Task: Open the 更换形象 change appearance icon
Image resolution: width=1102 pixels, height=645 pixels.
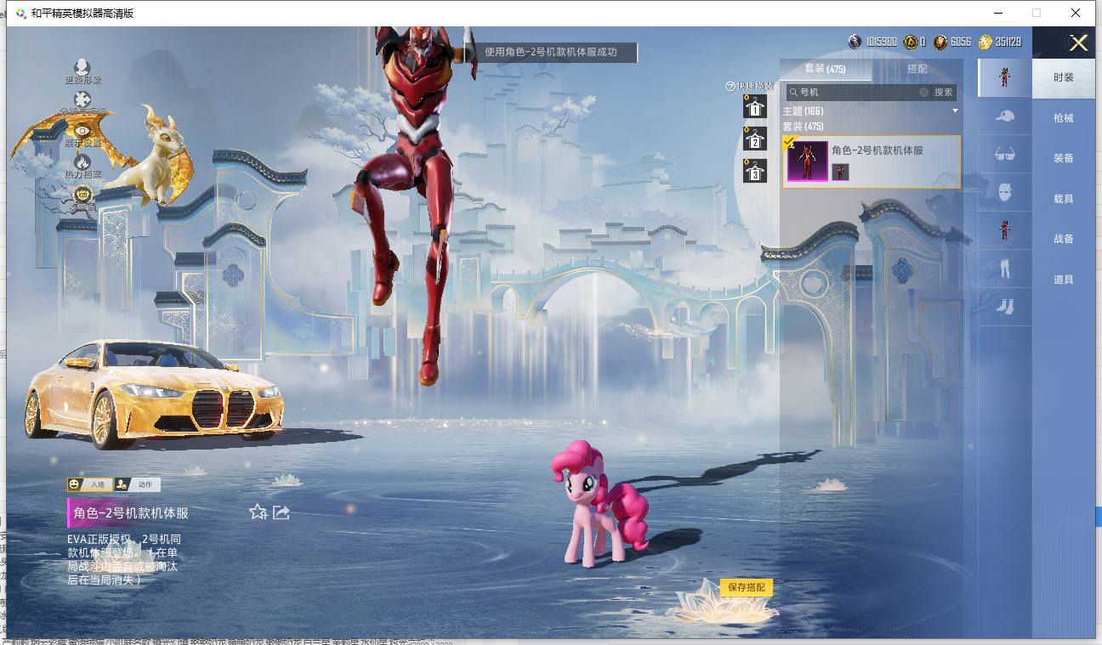Action: (82, 67)
